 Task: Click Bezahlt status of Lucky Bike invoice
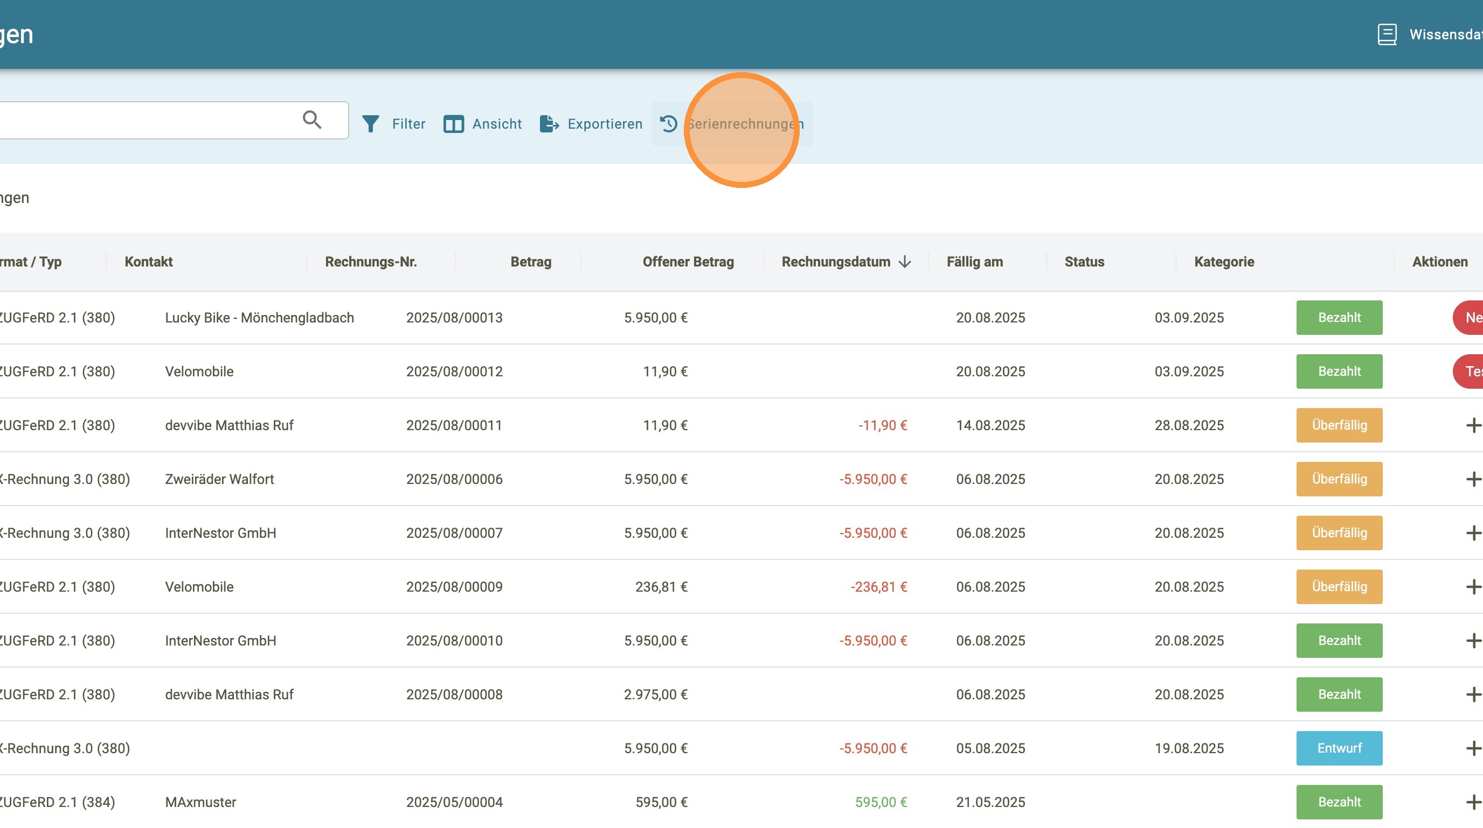point(1339,318)
